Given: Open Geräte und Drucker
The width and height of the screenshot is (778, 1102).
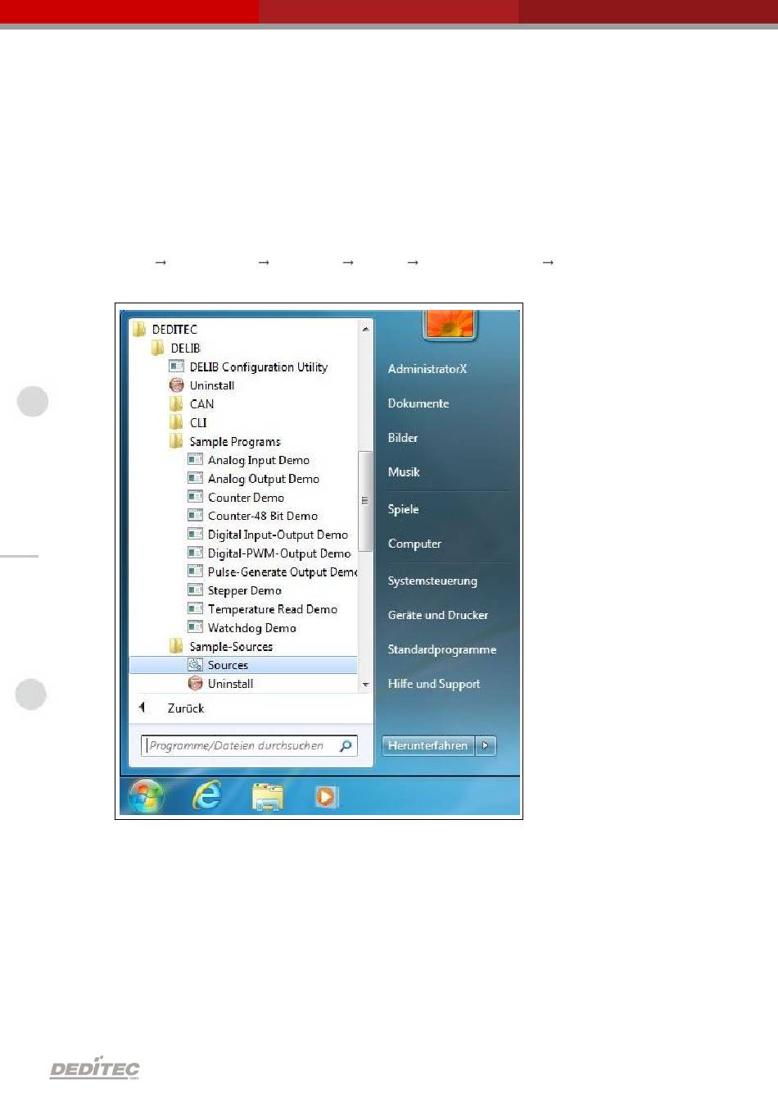Looking at the screenshot, I should 438,615.
